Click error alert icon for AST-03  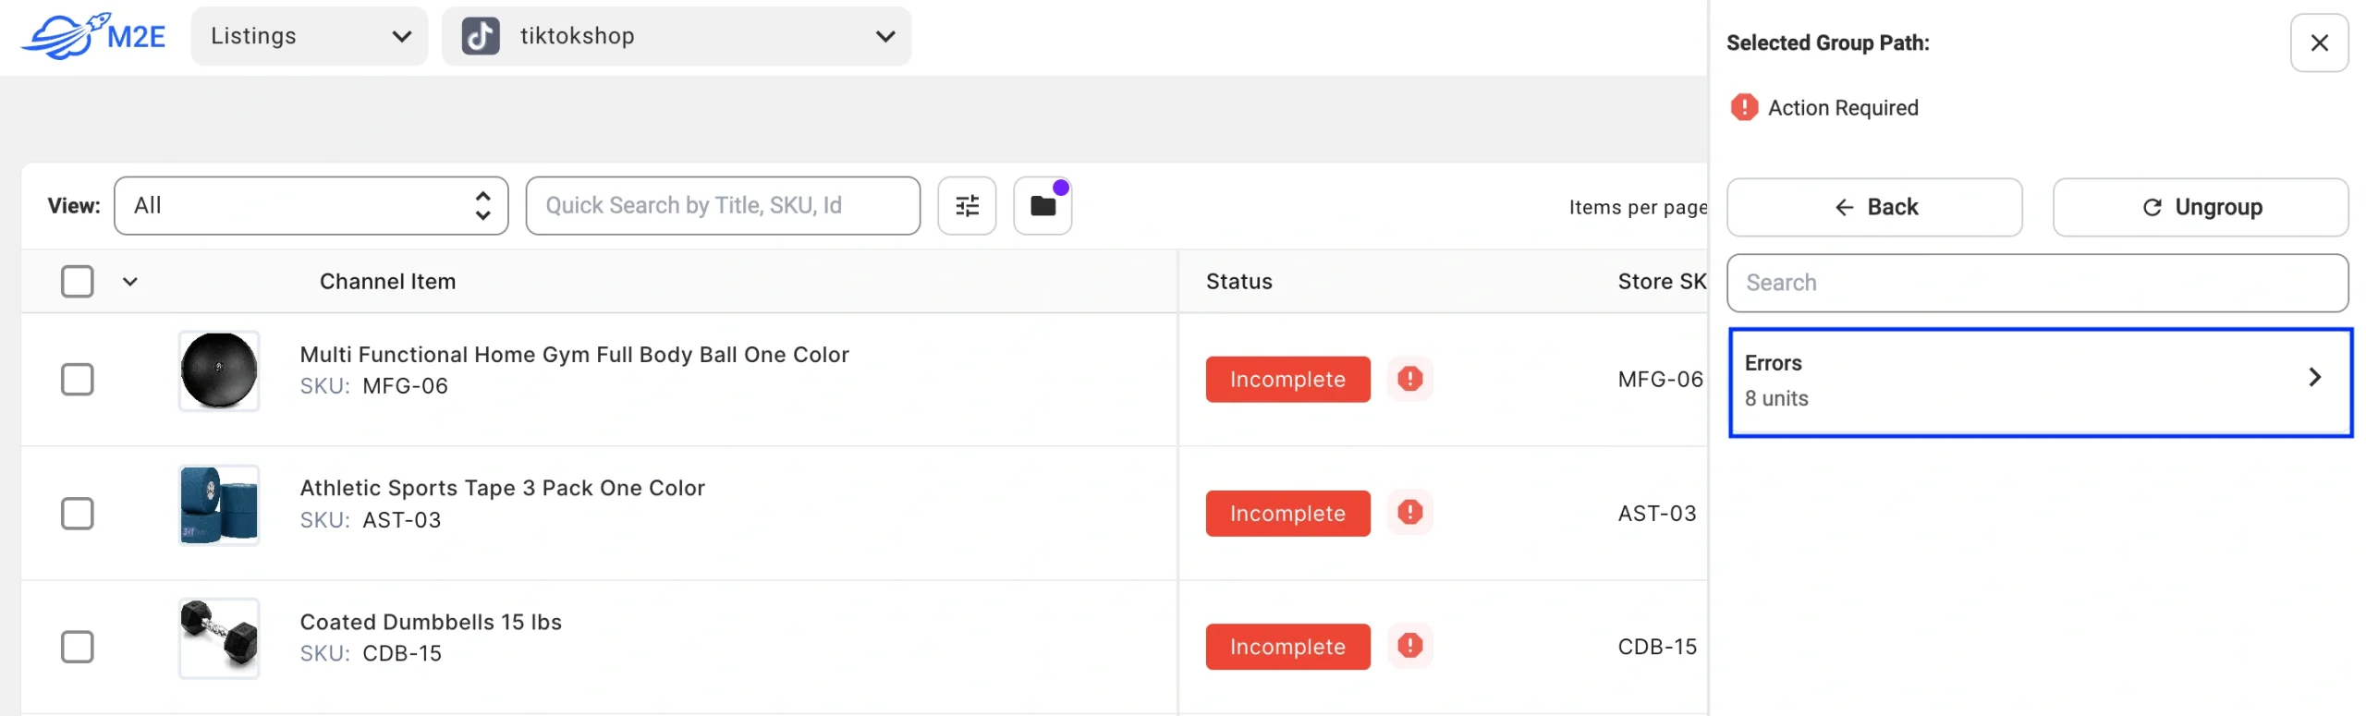coord(1409,513)
